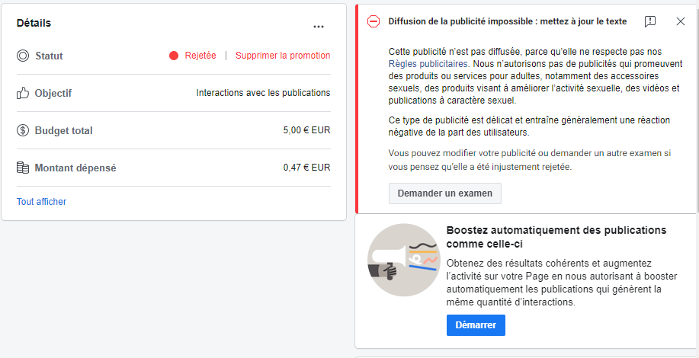Image resolution: width=699 pixels, height=358 pixels.
Task: Click the coins Montant dépensé icon
Action: coord(23,168)
